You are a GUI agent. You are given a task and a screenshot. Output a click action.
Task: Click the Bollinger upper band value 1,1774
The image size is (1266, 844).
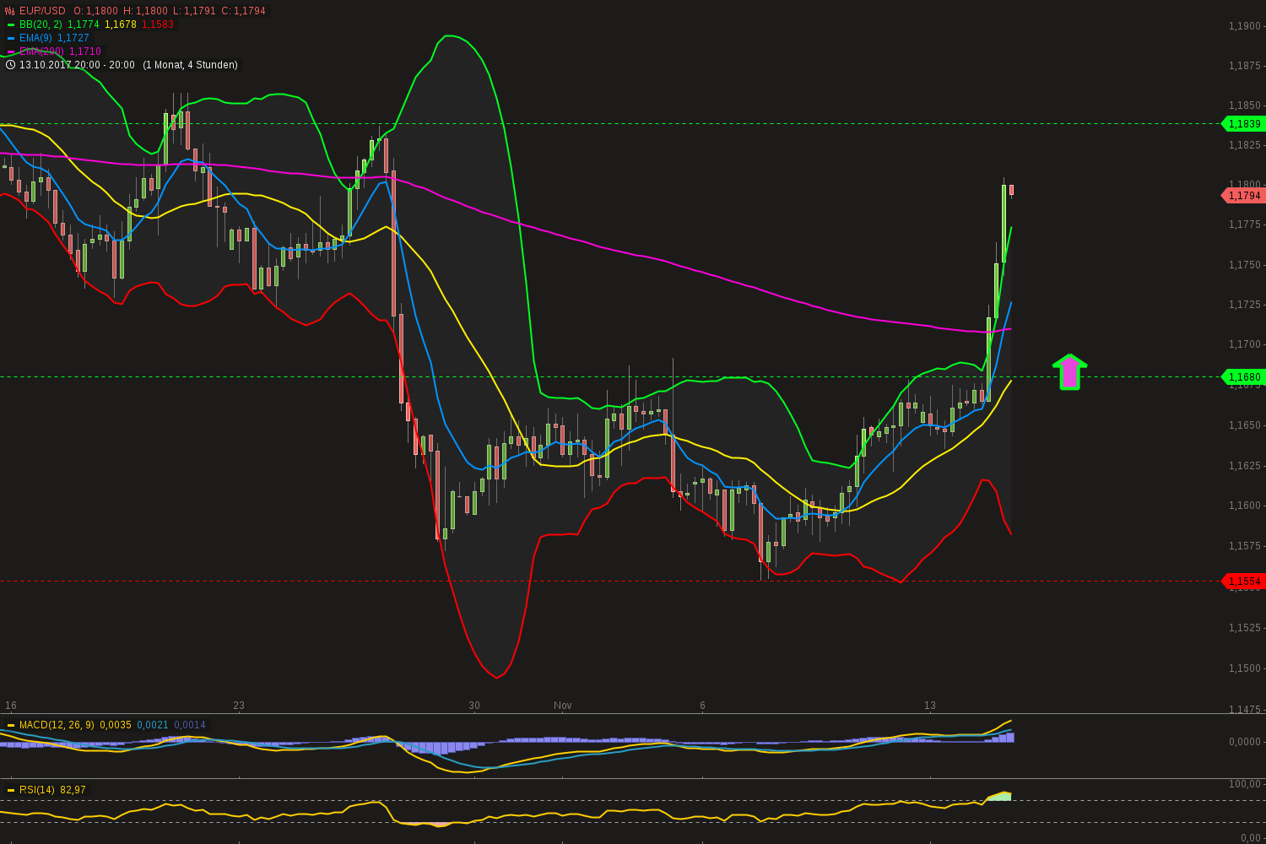tap(84, 24)
